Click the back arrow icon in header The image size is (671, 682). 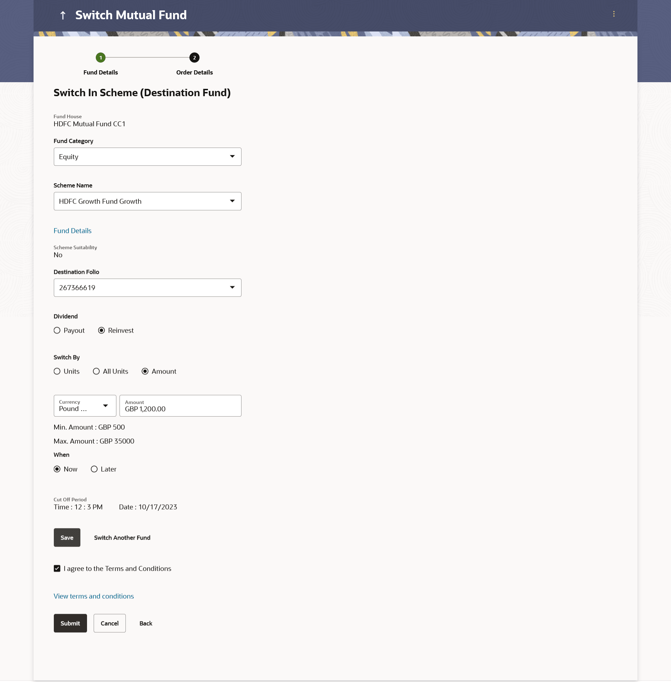click(63, 15)
